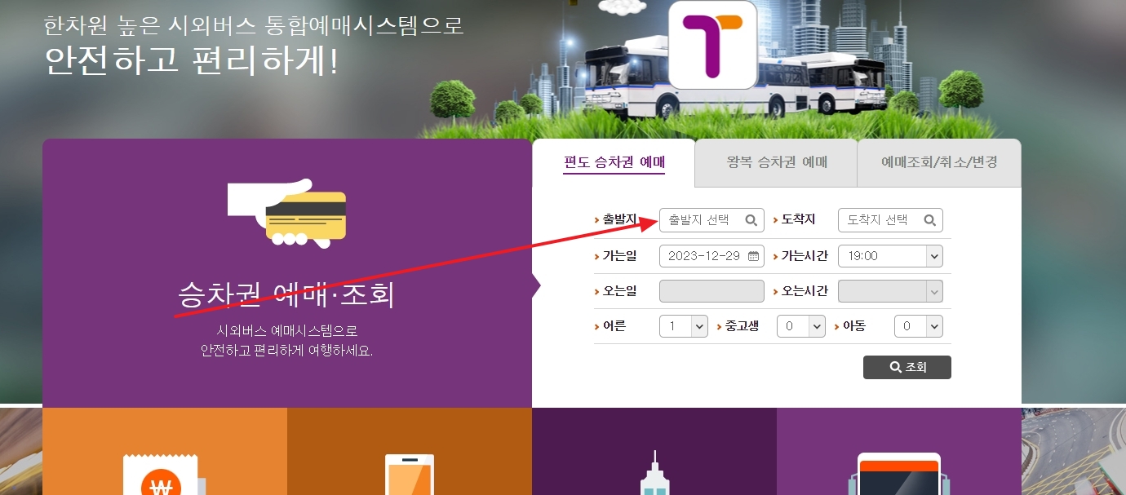Click the magnifier icon in the 출발지 field
Image resolution: width=1126 pixels, height=495 pixels.
pyautogui.click(x=751, y=219)
